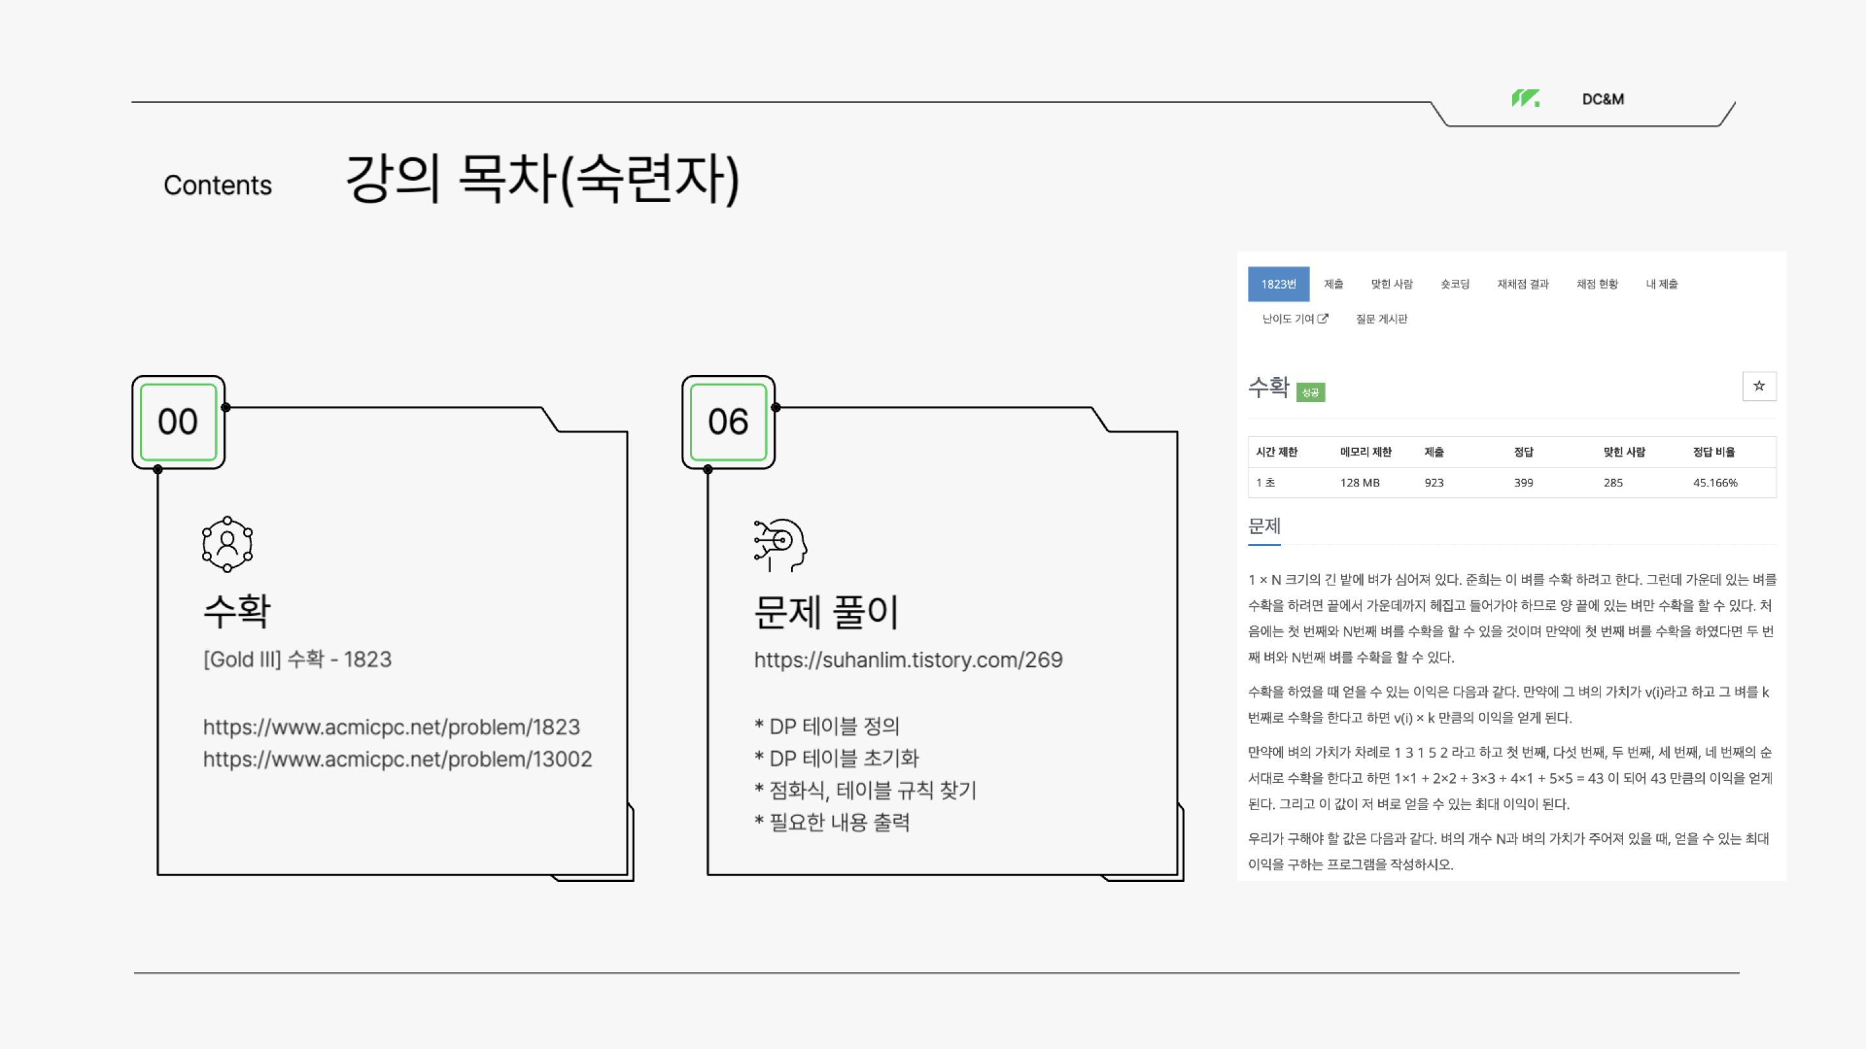Open the 숏코딩 tab
Image resolution: width=1866 pixels, height=1049 pixels.
(1455, 284)
